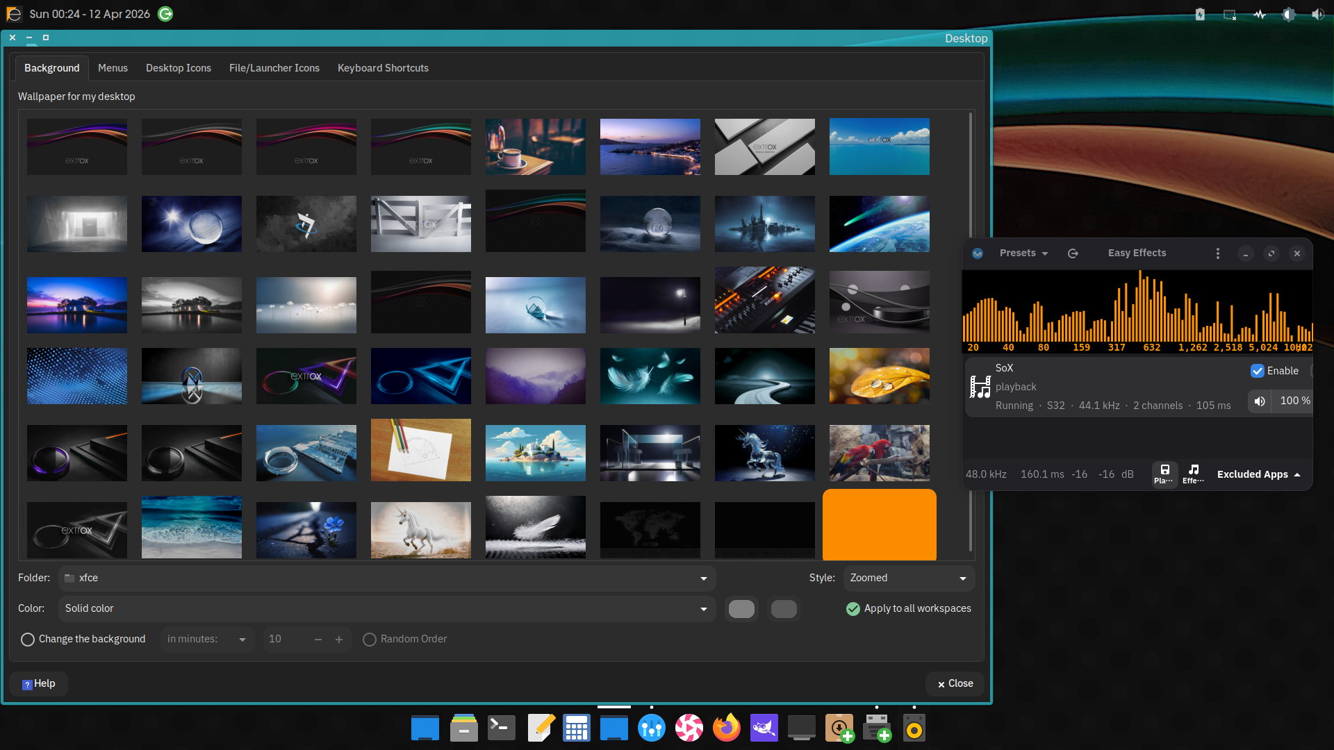
Task: Mute the SoX playback volume icon
Action: click(1260, 401)
